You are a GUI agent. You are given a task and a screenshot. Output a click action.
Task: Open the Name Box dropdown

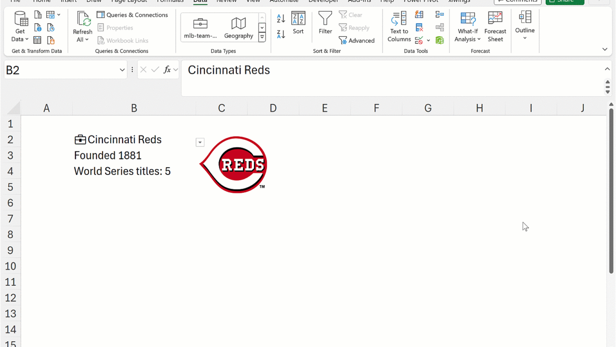click(x=122, y=70)
